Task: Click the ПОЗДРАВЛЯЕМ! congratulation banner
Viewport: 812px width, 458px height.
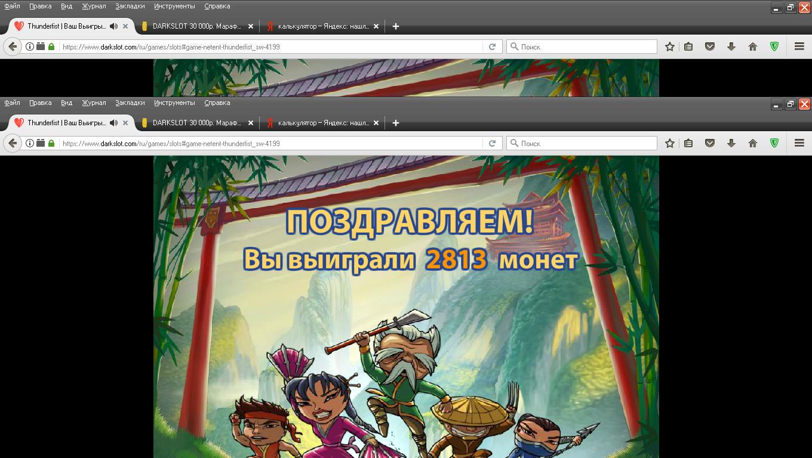Action: tap(409, 222)
